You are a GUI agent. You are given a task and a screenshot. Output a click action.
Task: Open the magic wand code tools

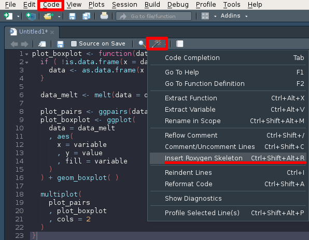(157, 43)
